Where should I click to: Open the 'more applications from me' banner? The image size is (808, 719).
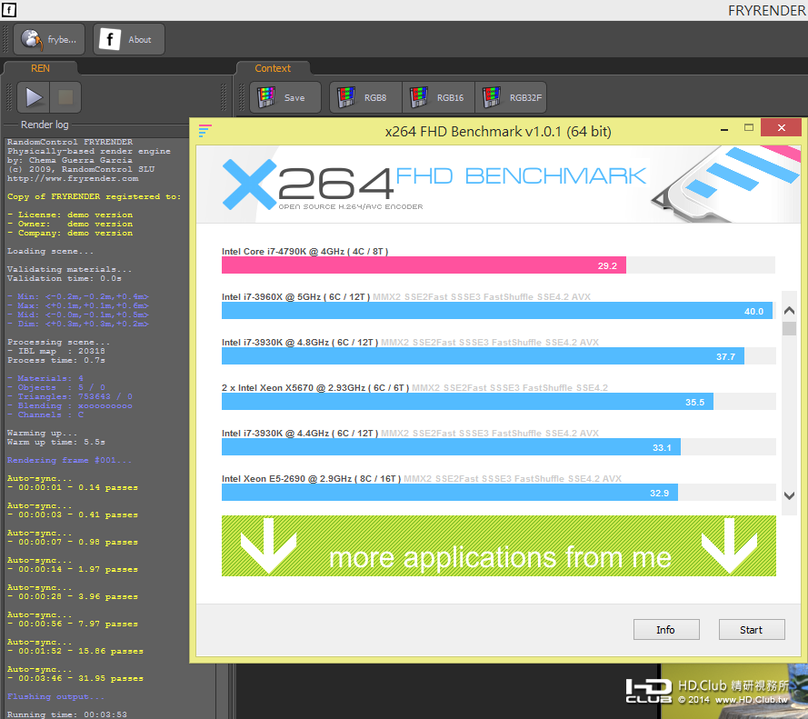click(498, 545)
